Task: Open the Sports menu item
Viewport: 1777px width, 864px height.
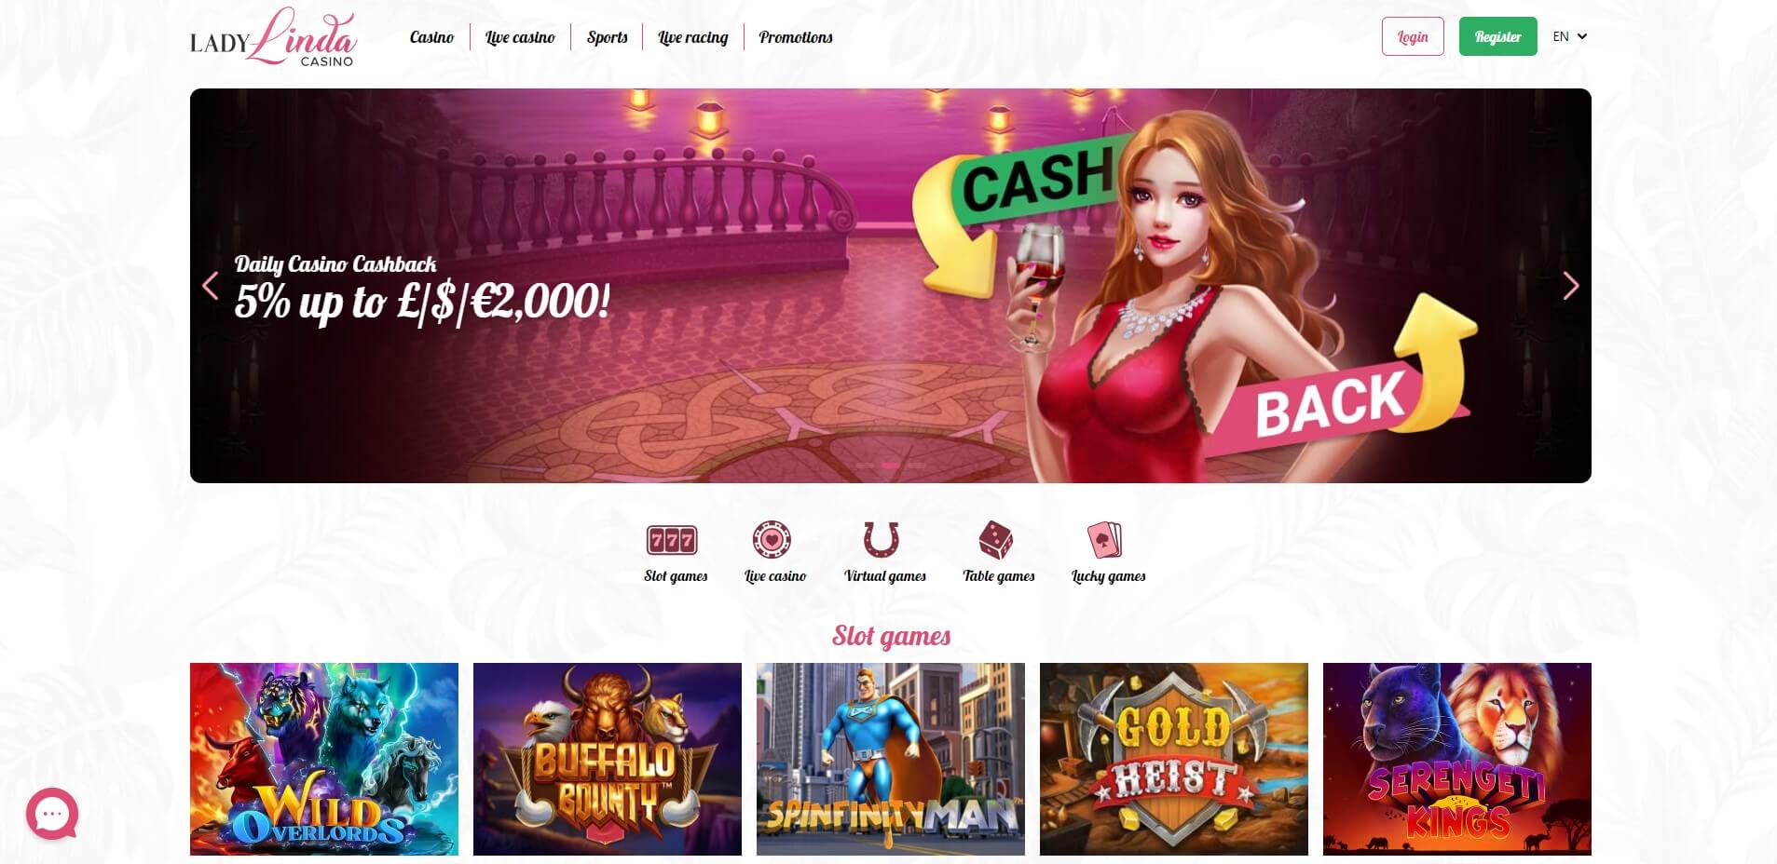Action: tap(608, 37)
